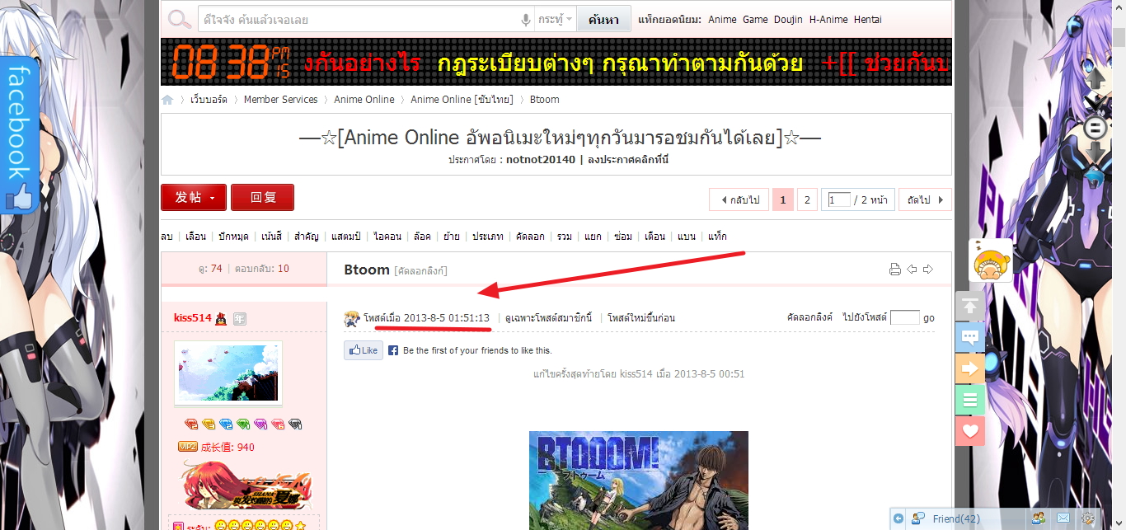Click kiss514 avatar thumbnail
Viewport: 1126px width, 530px height.
(228, 373)
